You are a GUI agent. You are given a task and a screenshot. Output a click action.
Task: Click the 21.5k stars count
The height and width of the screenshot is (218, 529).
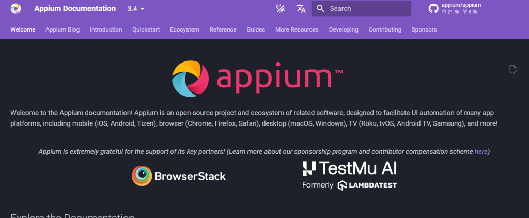click(x=450, y=12)
